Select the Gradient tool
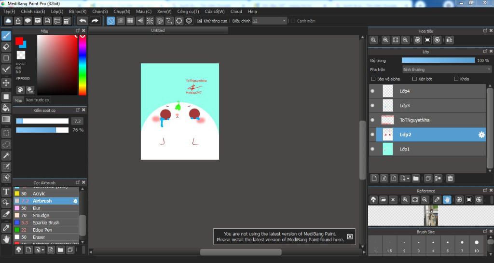The height and width of the screenshot is (263, 494). (x=6, y=119)
